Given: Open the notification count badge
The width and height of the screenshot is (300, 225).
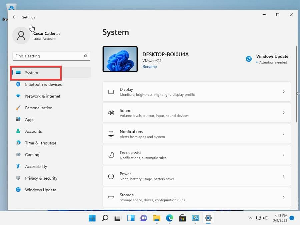Looking at the screenshot, I should 292,218.
